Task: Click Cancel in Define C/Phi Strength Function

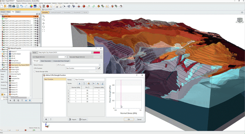Action: tap(139, 119)
